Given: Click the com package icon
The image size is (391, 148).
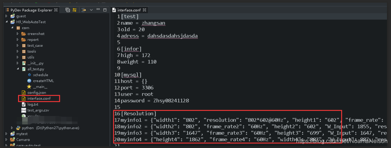Looking at the screenshot, I should click(x=18, y=28).
